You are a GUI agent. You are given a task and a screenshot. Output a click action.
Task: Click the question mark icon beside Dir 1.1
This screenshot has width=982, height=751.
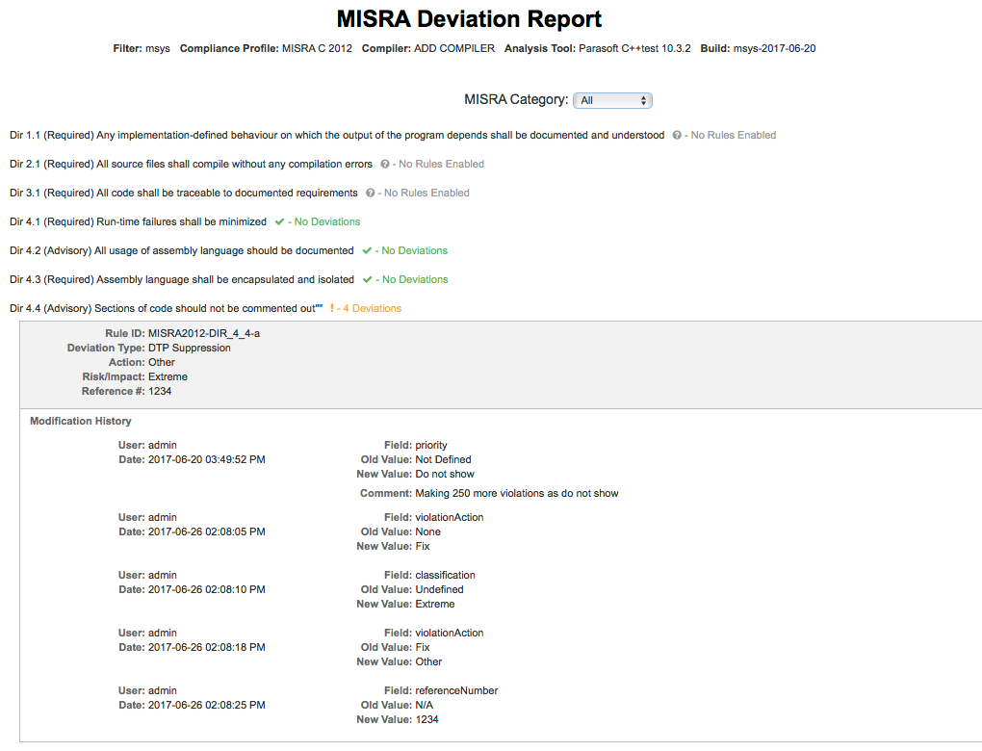click(x=677, y=136)
